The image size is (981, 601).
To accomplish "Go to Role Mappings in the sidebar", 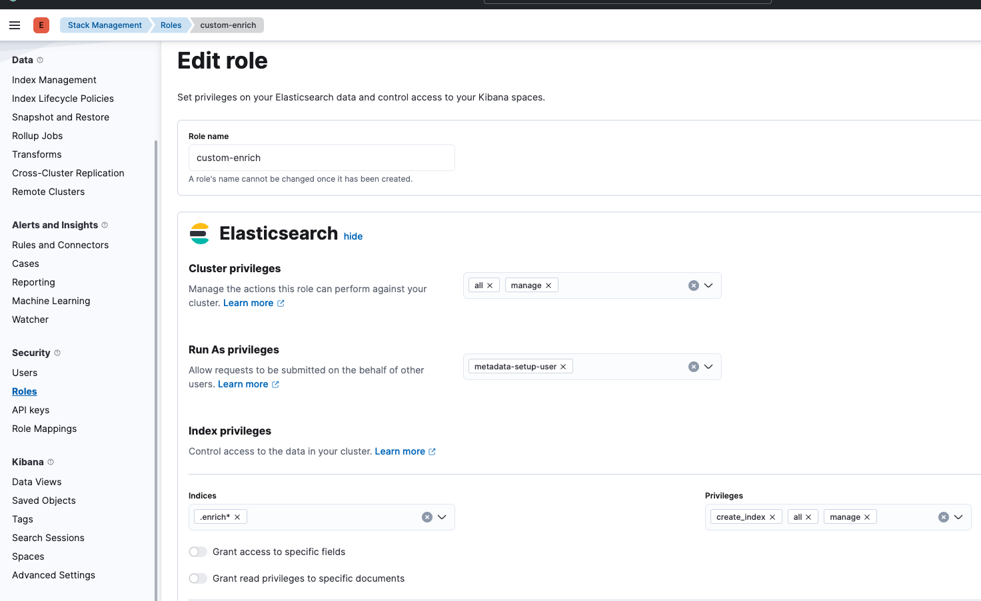I will (x=44, y=429).
